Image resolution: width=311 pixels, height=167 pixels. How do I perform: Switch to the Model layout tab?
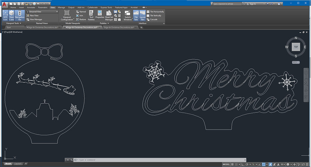click(x=8, y=164)
